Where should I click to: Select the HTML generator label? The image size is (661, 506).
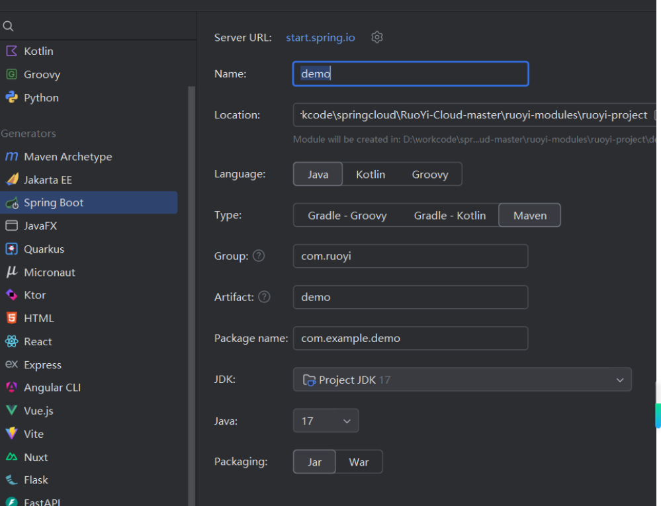point(39,318)
